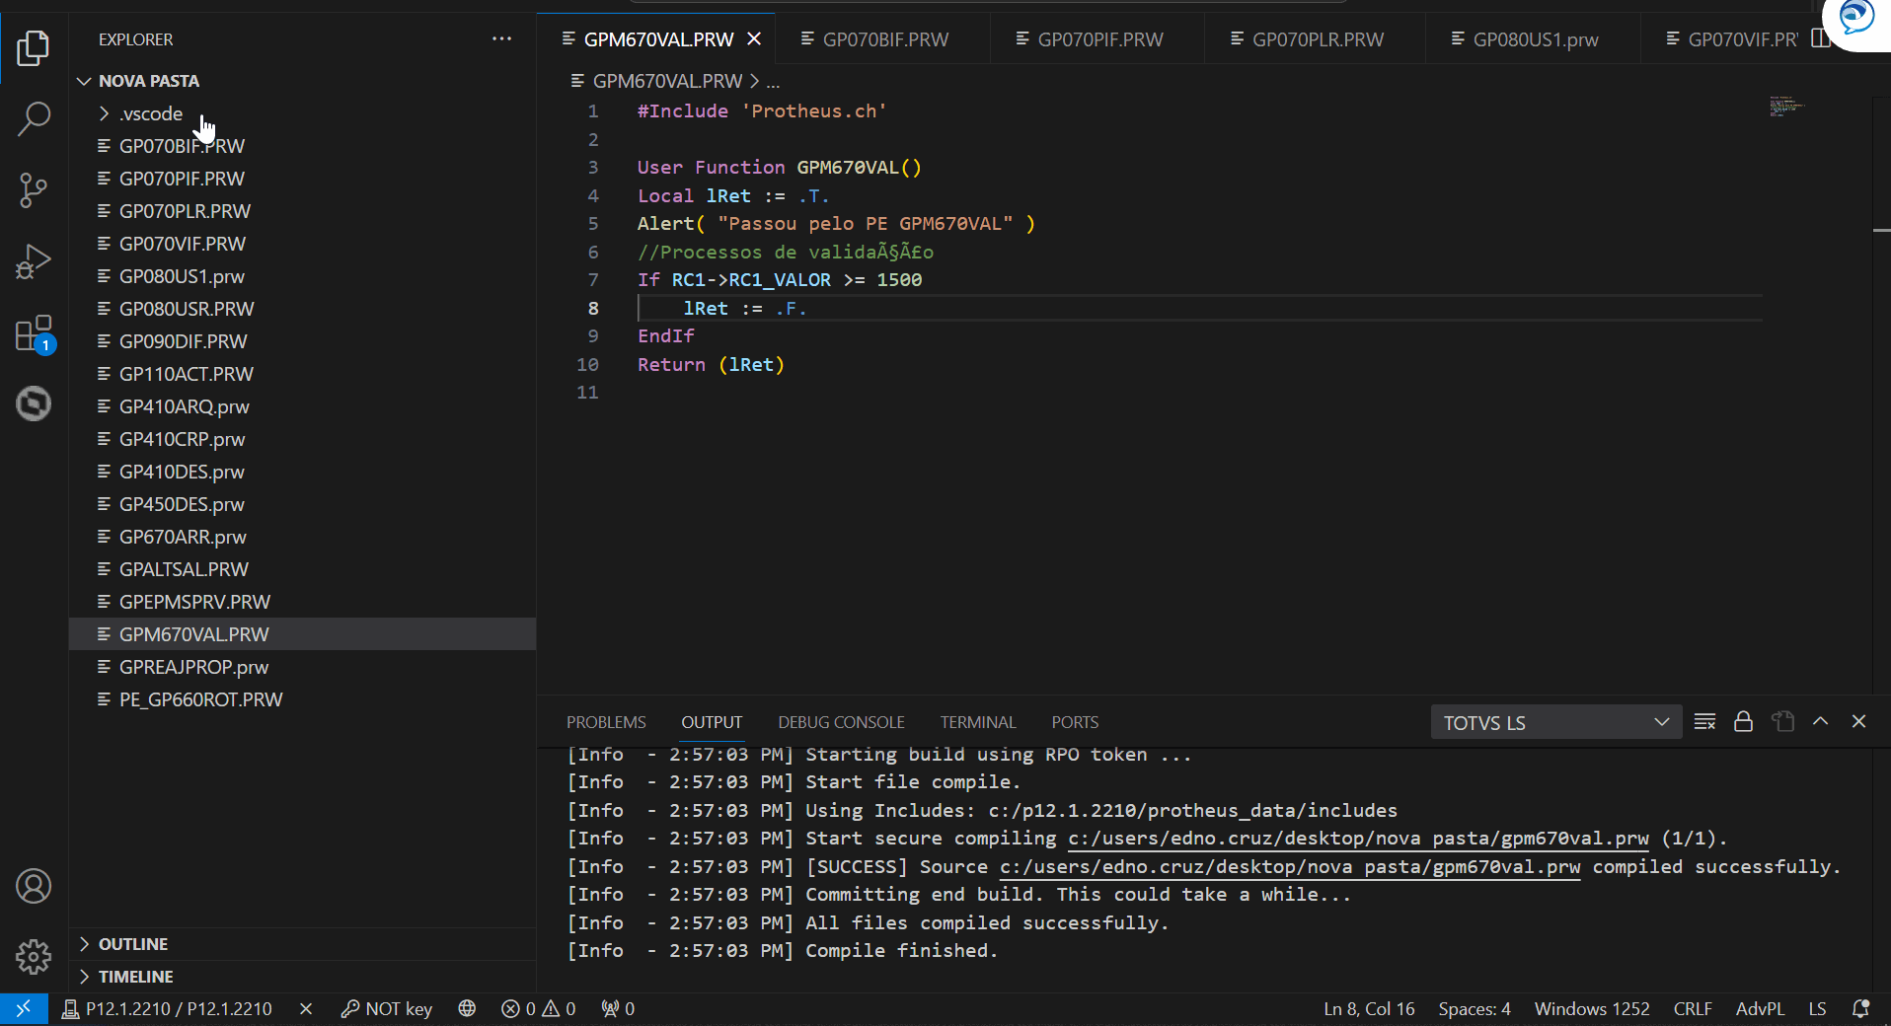Switch to the DEBUG CONSOLE tab
The width and height of the screenshot is (1891, 1026).
[841, 722]
